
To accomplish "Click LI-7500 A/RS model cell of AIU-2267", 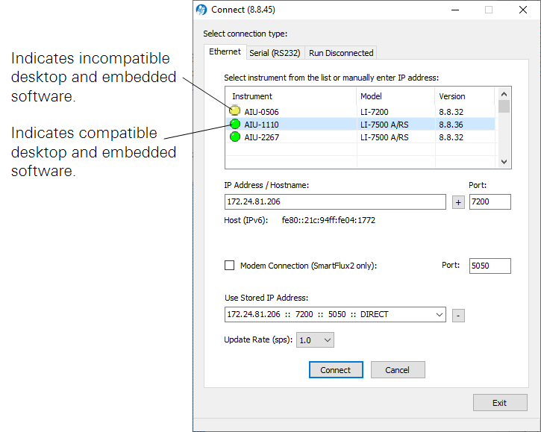I will (384, 137).
